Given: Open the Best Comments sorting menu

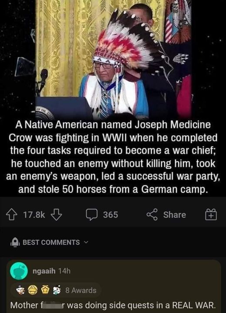Looking at the screenshot, I should coord(51,242).
